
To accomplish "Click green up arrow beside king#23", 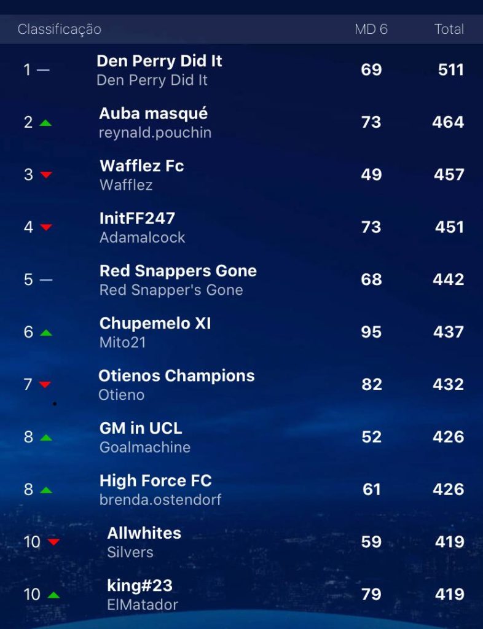I will [x=53, y=595].
